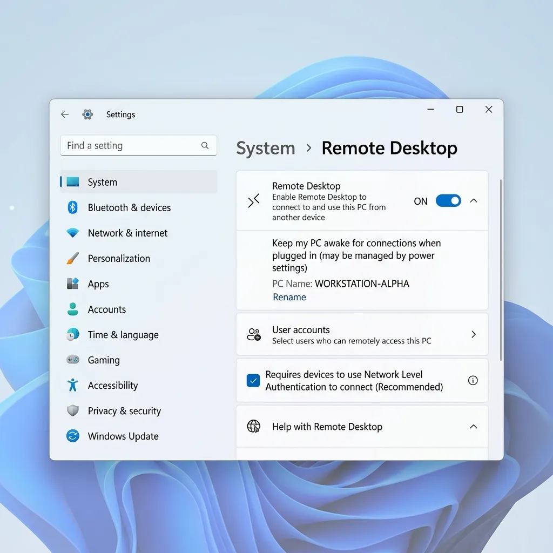Click the User accounts people icon

[x=254, y=334]
